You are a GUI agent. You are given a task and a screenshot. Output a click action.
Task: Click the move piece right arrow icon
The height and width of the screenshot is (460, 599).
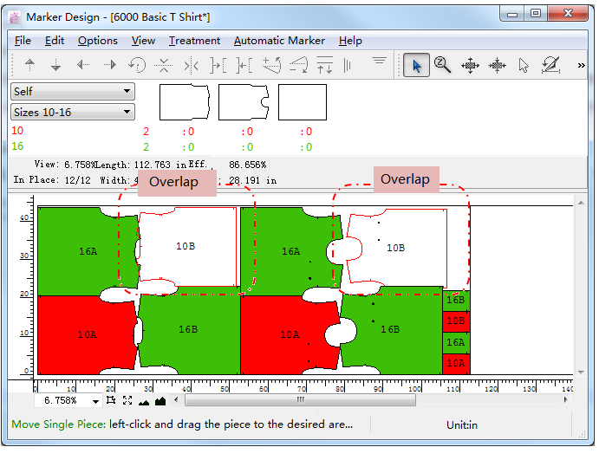click(x=110, y=65)
